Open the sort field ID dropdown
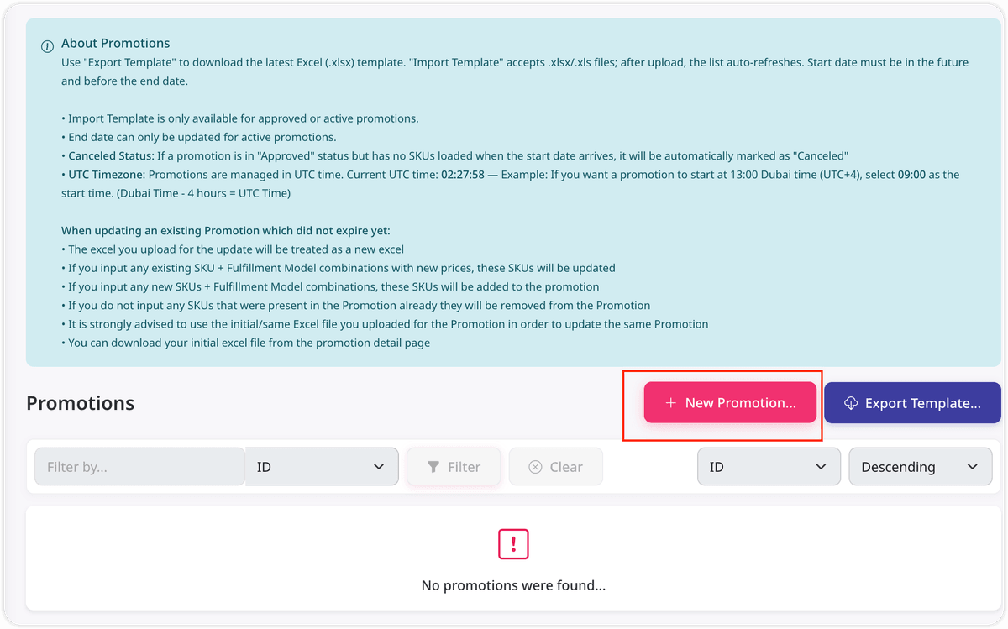Viewport: 1008px width, 629px height. (769, 466)
